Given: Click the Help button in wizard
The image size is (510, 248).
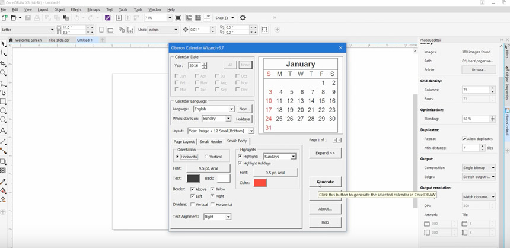Looking at the screenshot, I should coord(325,222).
